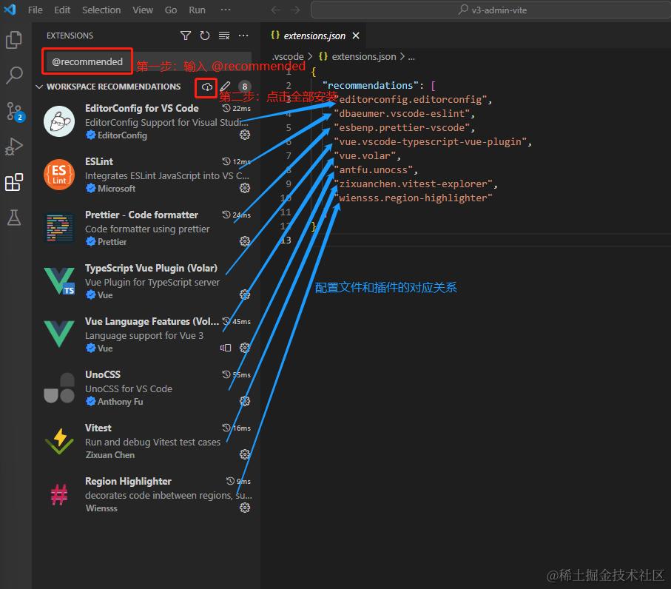Open the Run and Debug view
671x589 pixels.
click(14, 147)
